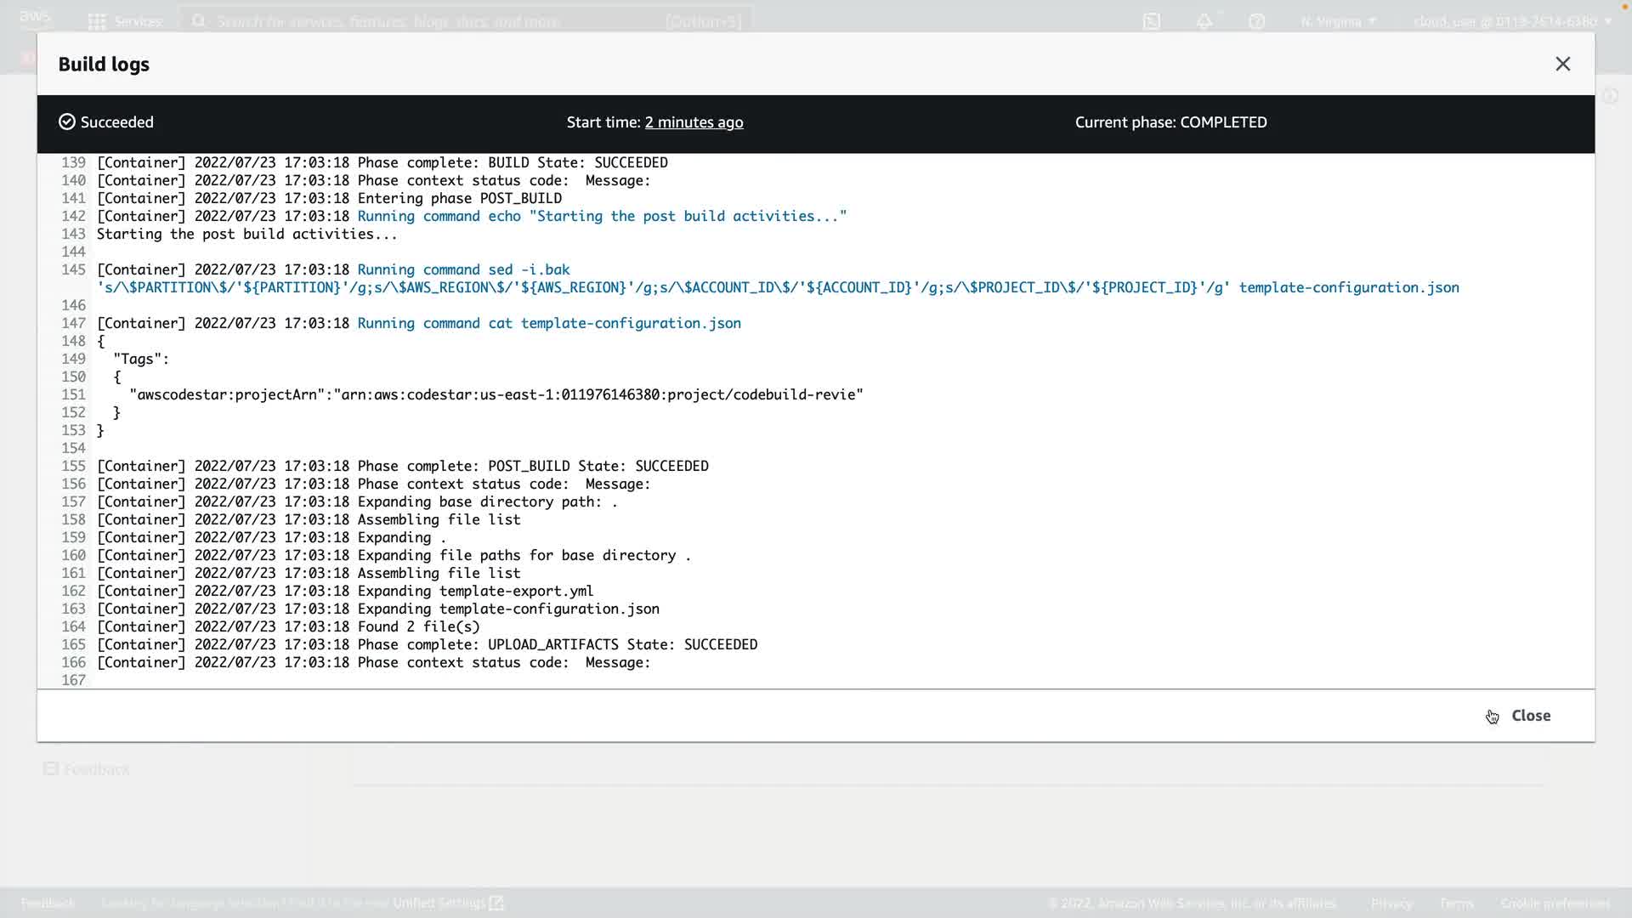This screenshot has width=1632, height=918.
Task: Open the CloudShell terminal icon
Action: [x=1152, y=21]
